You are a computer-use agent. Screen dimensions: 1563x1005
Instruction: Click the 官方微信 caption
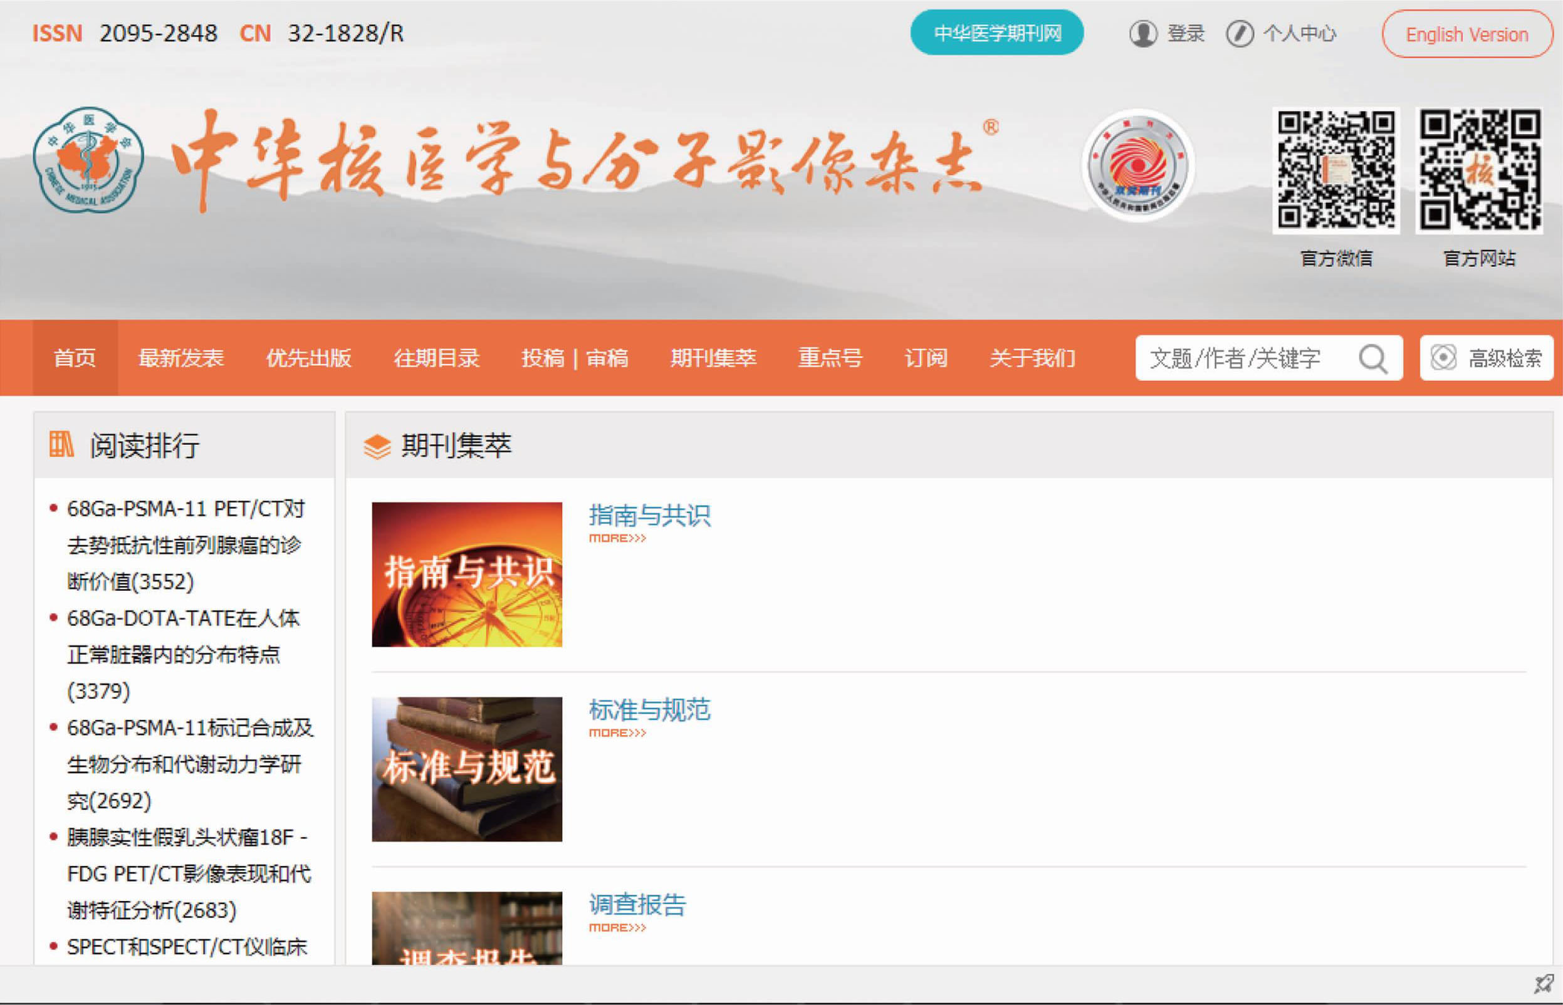tap(1336, 258)
